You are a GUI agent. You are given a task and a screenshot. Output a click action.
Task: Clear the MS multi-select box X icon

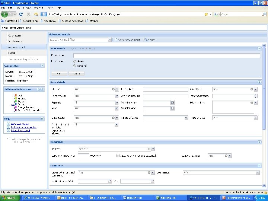point(252,103)
